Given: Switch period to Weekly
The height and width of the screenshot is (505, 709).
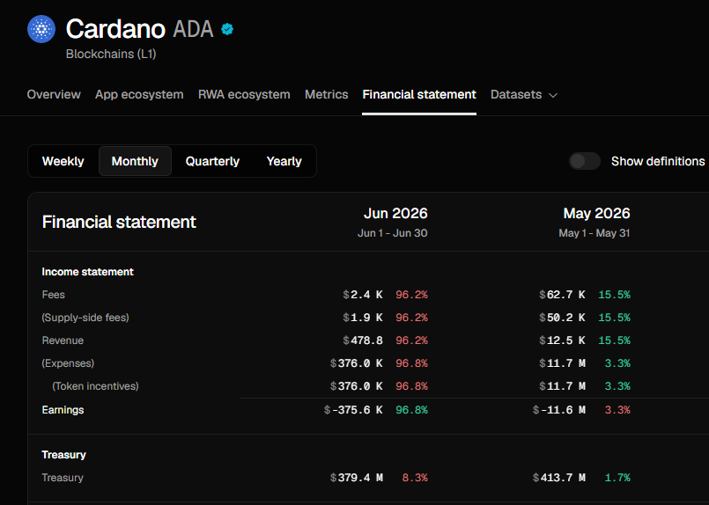Looking at the screenshot, I should click(63, 161).
